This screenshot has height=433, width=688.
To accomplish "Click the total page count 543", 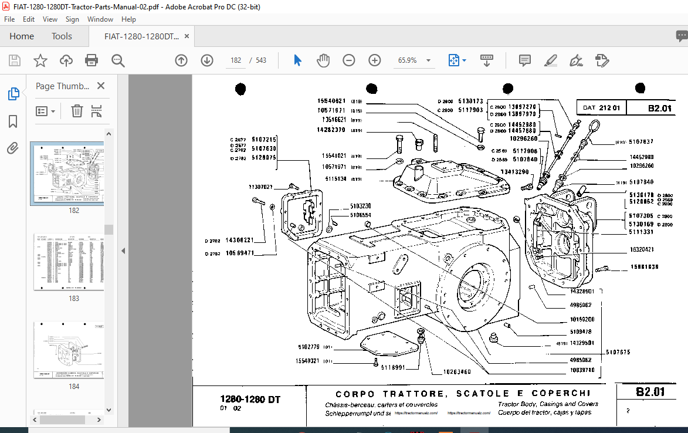I will tap(261, 60).
